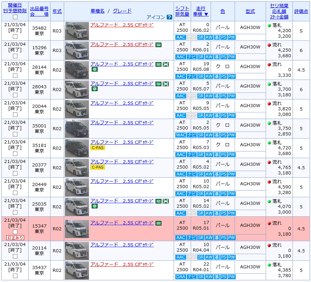Click the inspection frame icon on lot 28043

pos(166,84)
